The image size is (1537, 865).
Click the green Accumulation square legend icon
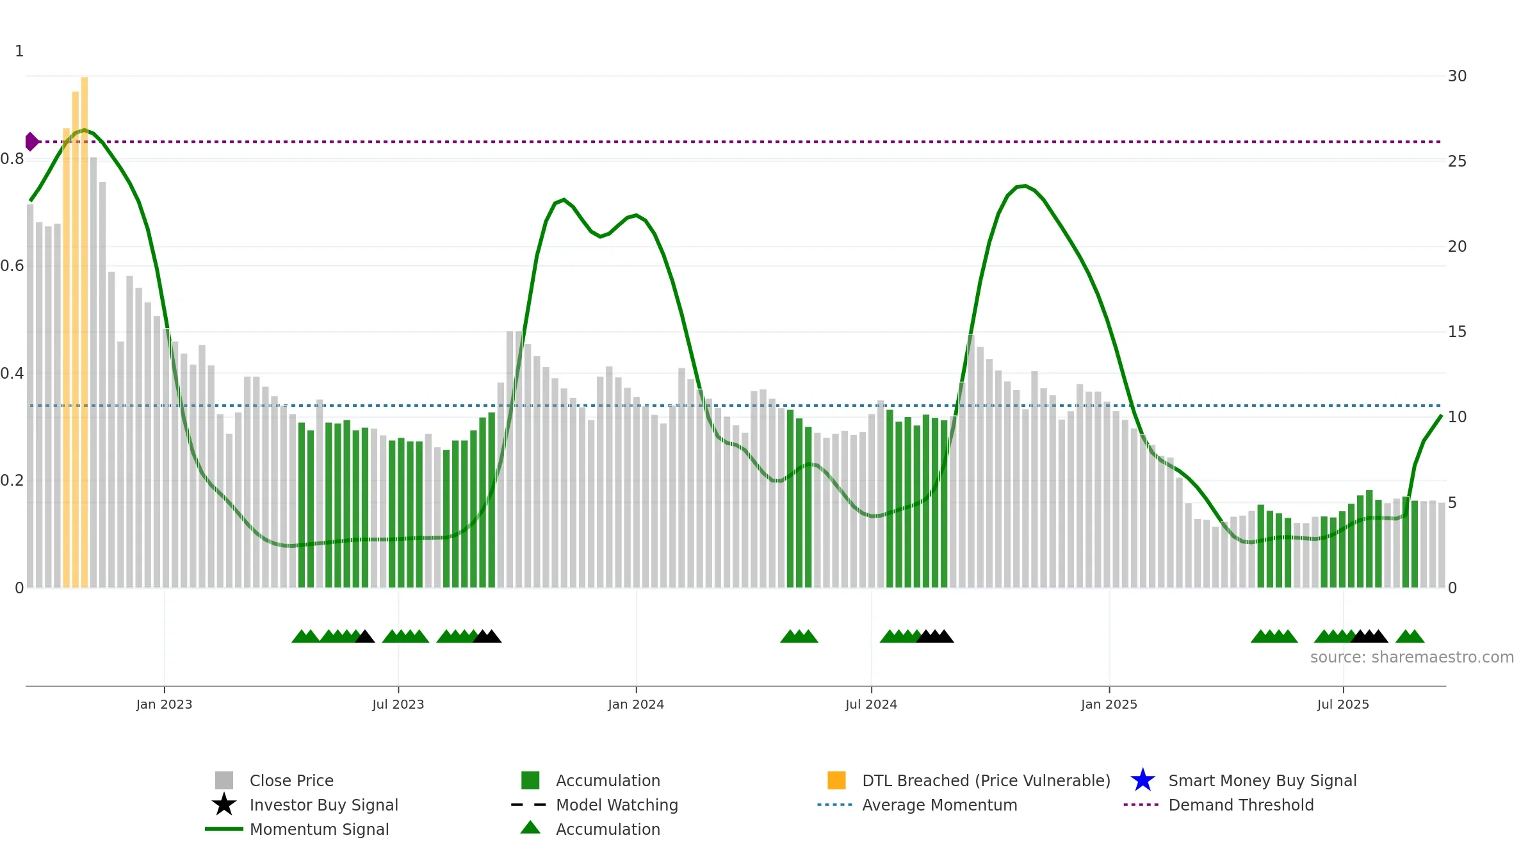point(530,780)
